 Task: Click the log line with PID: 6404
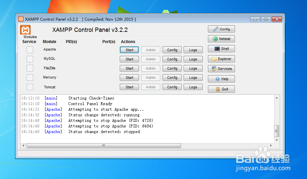point(111,126)
